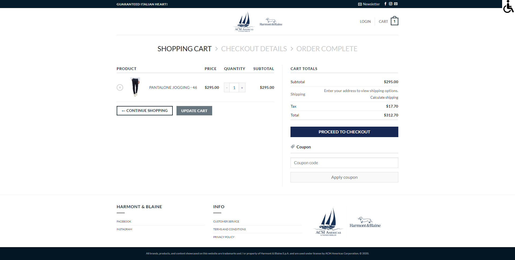This screenshot has height=260, width=515.
Task: Click Apply coupon button
Action: click(x=344, y=177)
